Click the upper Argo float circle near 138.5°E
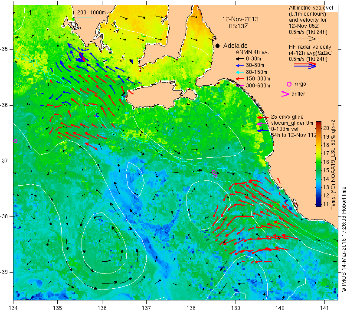 [x=213, y=172]
